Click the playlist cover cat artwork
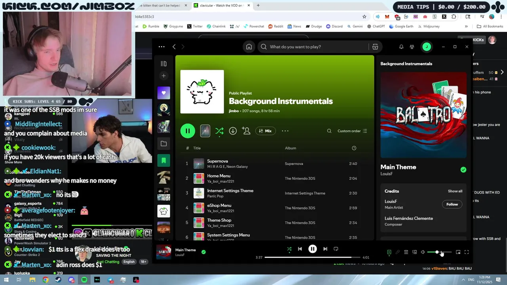507x285 pixels. (202, 92)
